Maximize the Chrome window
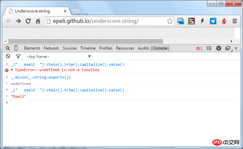 tap(221, 3)
